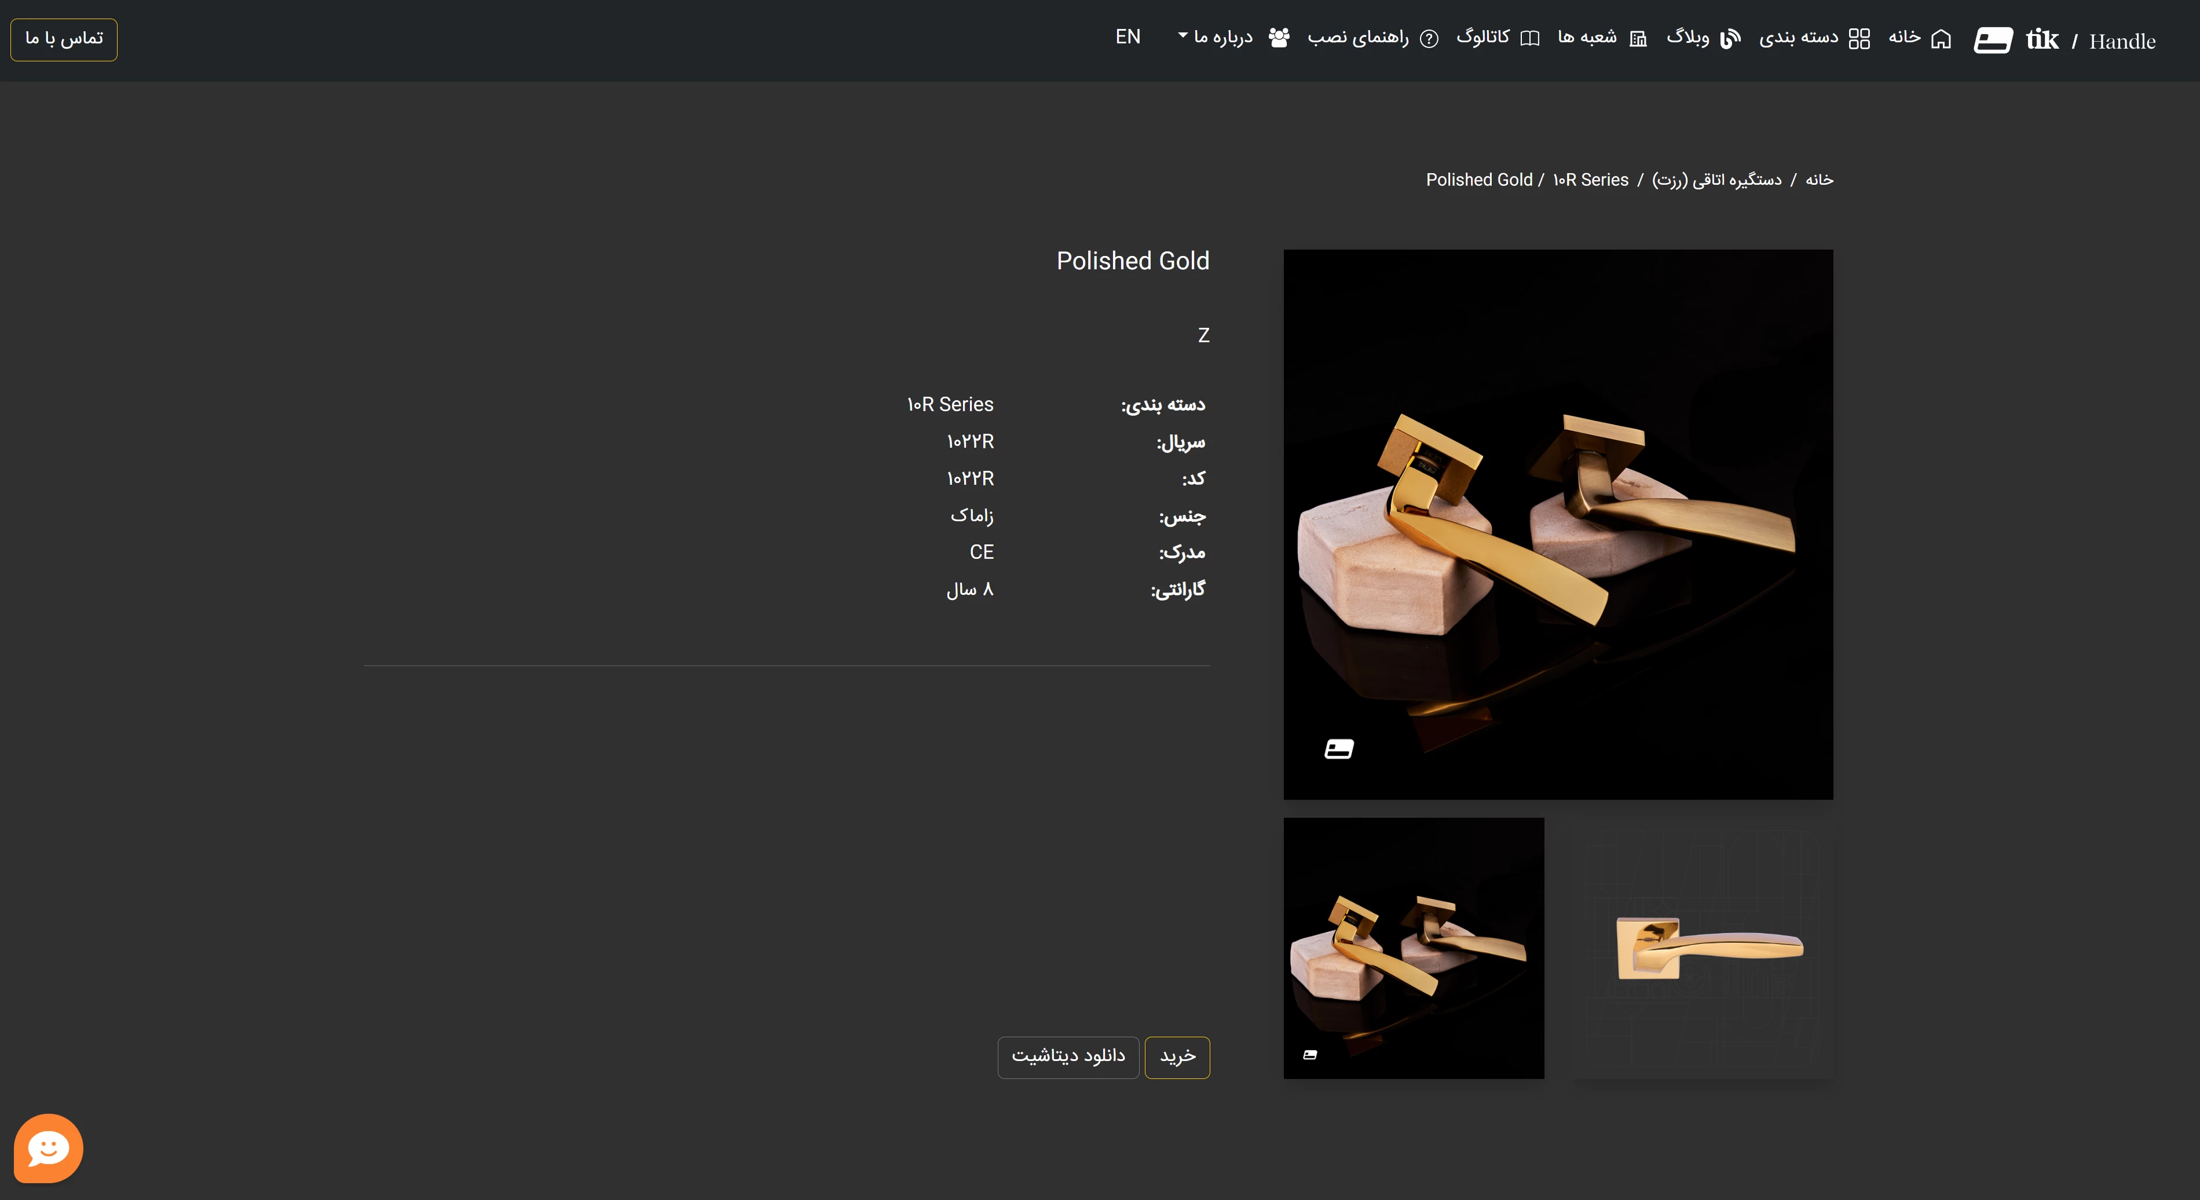Click the categories grid icon
The width and height of the screenshot is (2200, 1200).
[x=1859, y=39]
